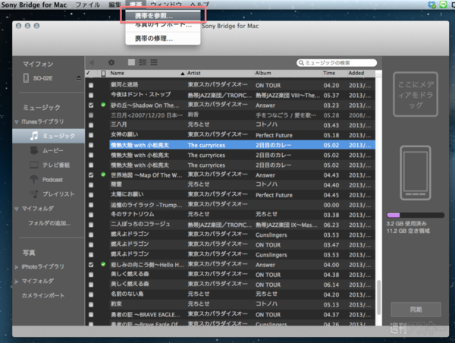Click the magnifier icon in search field
This screenshot has height=343, width=455.
coord(301,63)
